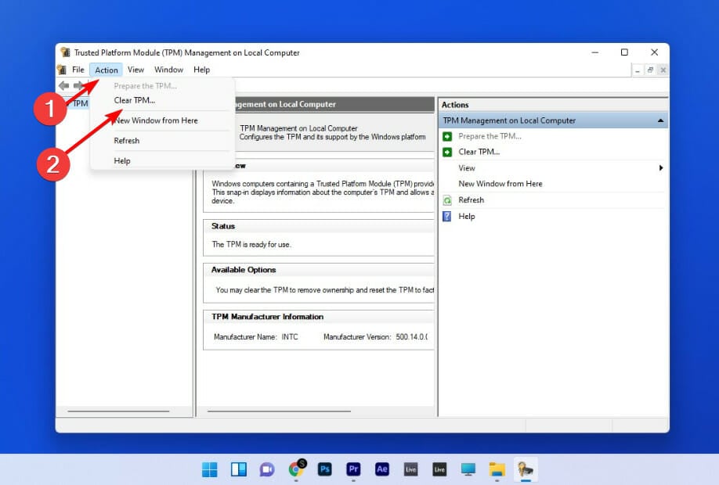Click the TPM console icon in the title bar
Image resolution: width=719 pixels, height=485 pixels.
click(x=64, y=52)
